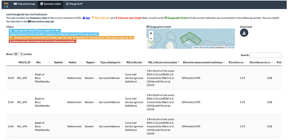Screen dimensions: 288x140
Task: Zoom out on the Geographic Extent map
Action: pos(151,38)
